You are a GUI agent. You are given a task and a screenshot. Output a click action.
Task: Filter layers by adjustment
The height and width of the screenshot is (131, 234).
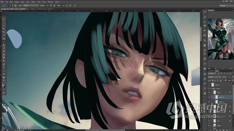221,74
